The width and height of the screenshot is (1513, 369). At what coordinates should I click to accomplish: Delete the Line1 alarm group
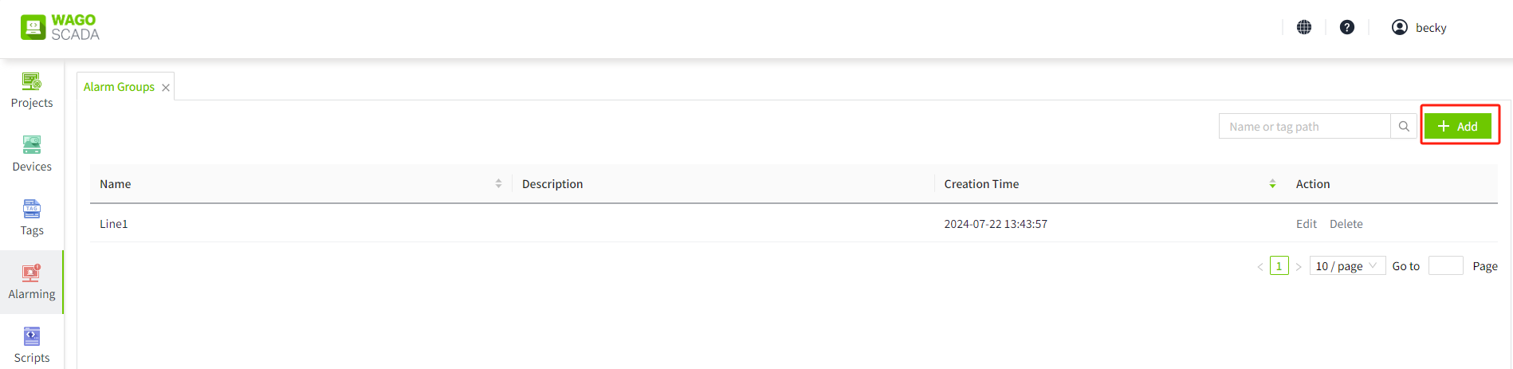[1346, 224]
